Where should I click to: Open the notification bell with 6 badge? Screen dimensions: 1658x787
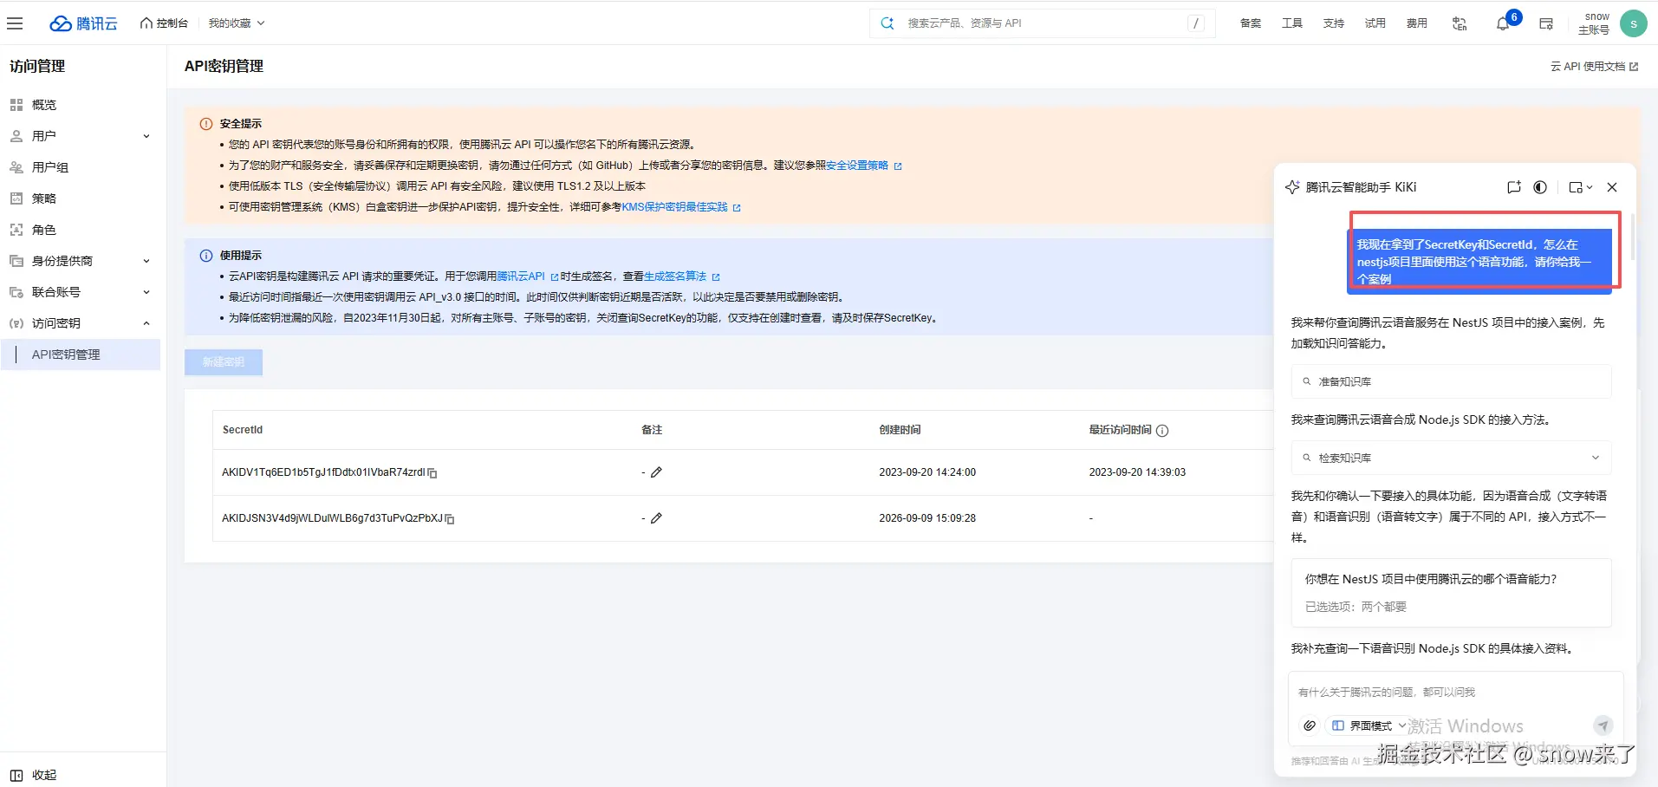coord(1504,23)
